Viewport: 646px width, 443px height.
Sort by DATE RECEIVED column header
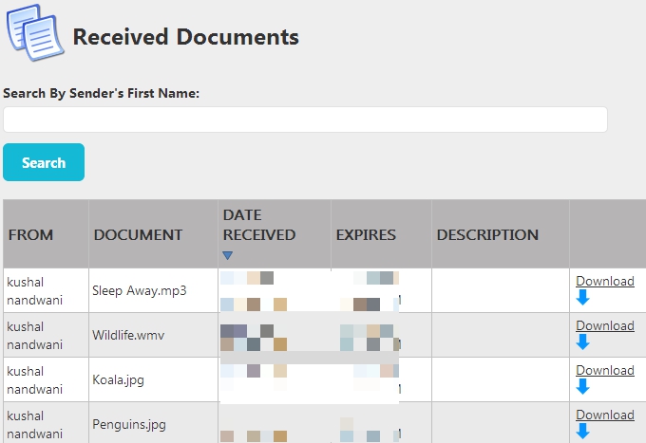pyautogui.click(x=258, y=225)
